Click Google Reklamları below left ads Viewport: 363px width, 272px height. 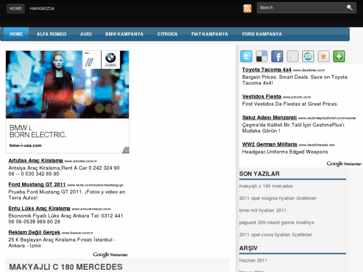[110, 255]
